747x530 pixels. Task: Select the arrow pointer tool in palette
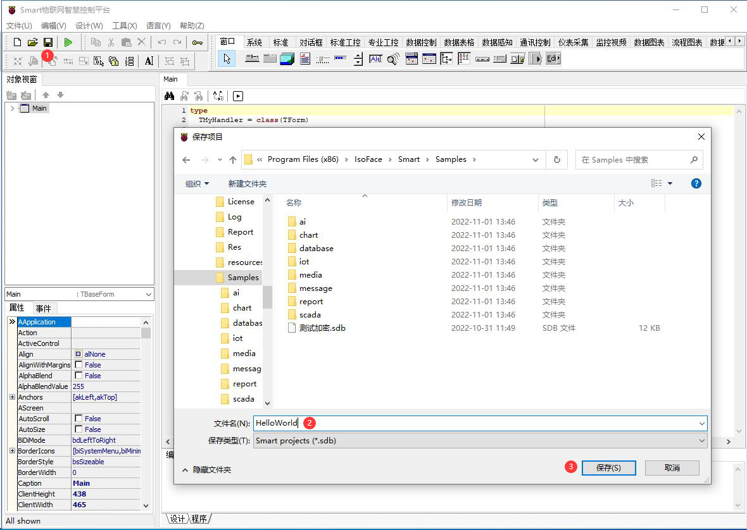(227, 59)
